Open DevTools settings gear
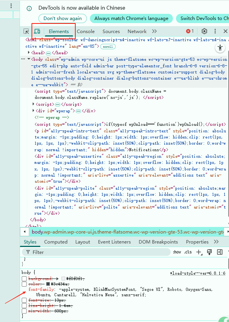Screen dimensions: 229x322 (204, 31)
